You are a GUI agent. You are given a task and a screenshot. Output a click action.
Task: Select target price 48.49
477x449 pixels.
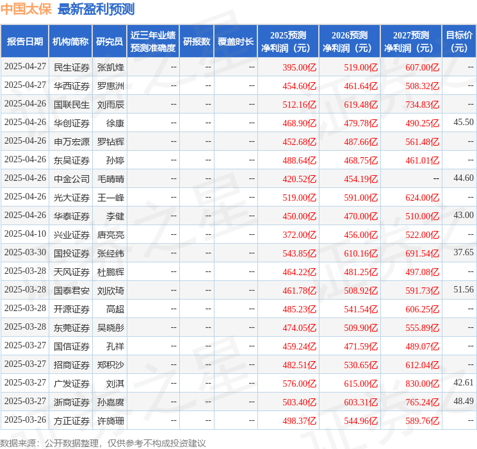click(464, 401)
